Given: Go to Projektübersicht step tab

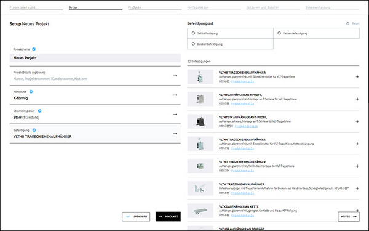Looking at the screenshot, I should (36, 7).
